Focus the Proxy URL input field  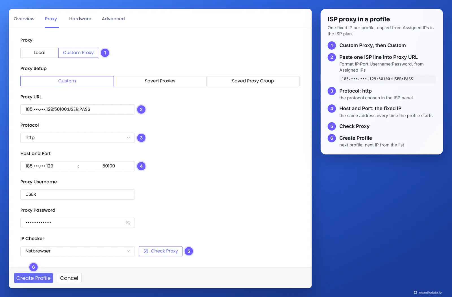[x=77, y=109]
